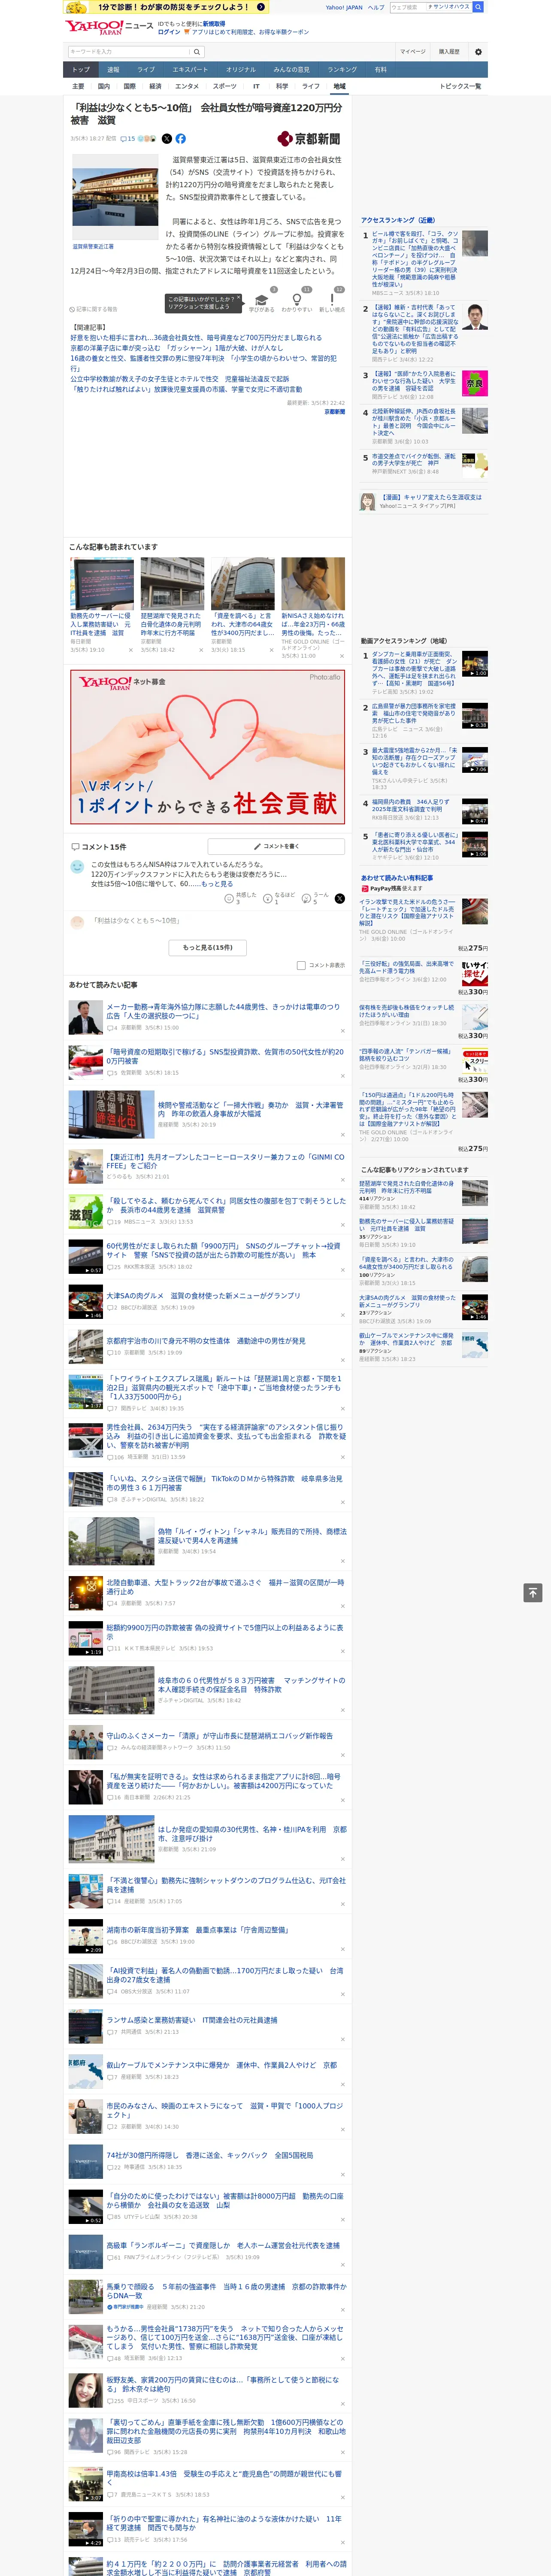
Task: Click the blue web search button in the header
Action: (478, 7)
